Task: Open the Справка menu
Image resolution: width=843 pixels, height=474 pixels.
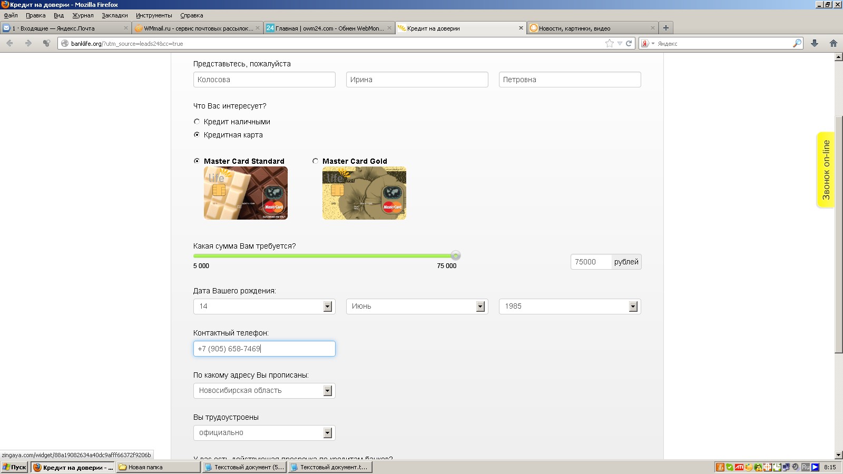Action: pos(191,15)
